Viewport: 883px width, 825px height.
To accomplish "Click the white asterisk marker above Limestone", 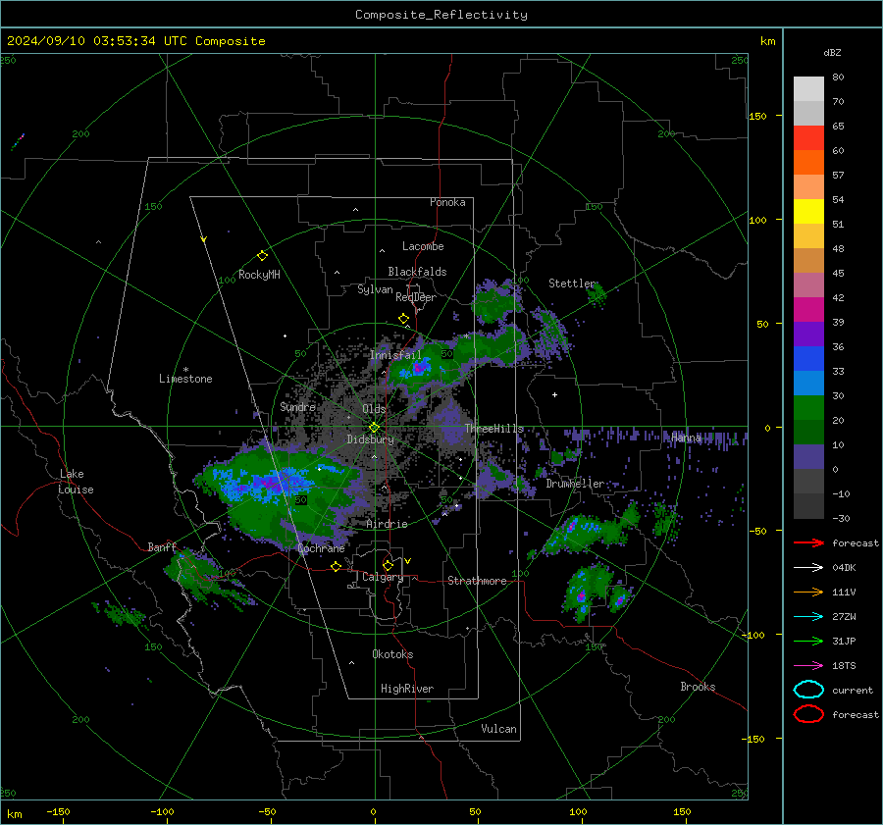I will (x=185, y=370).
